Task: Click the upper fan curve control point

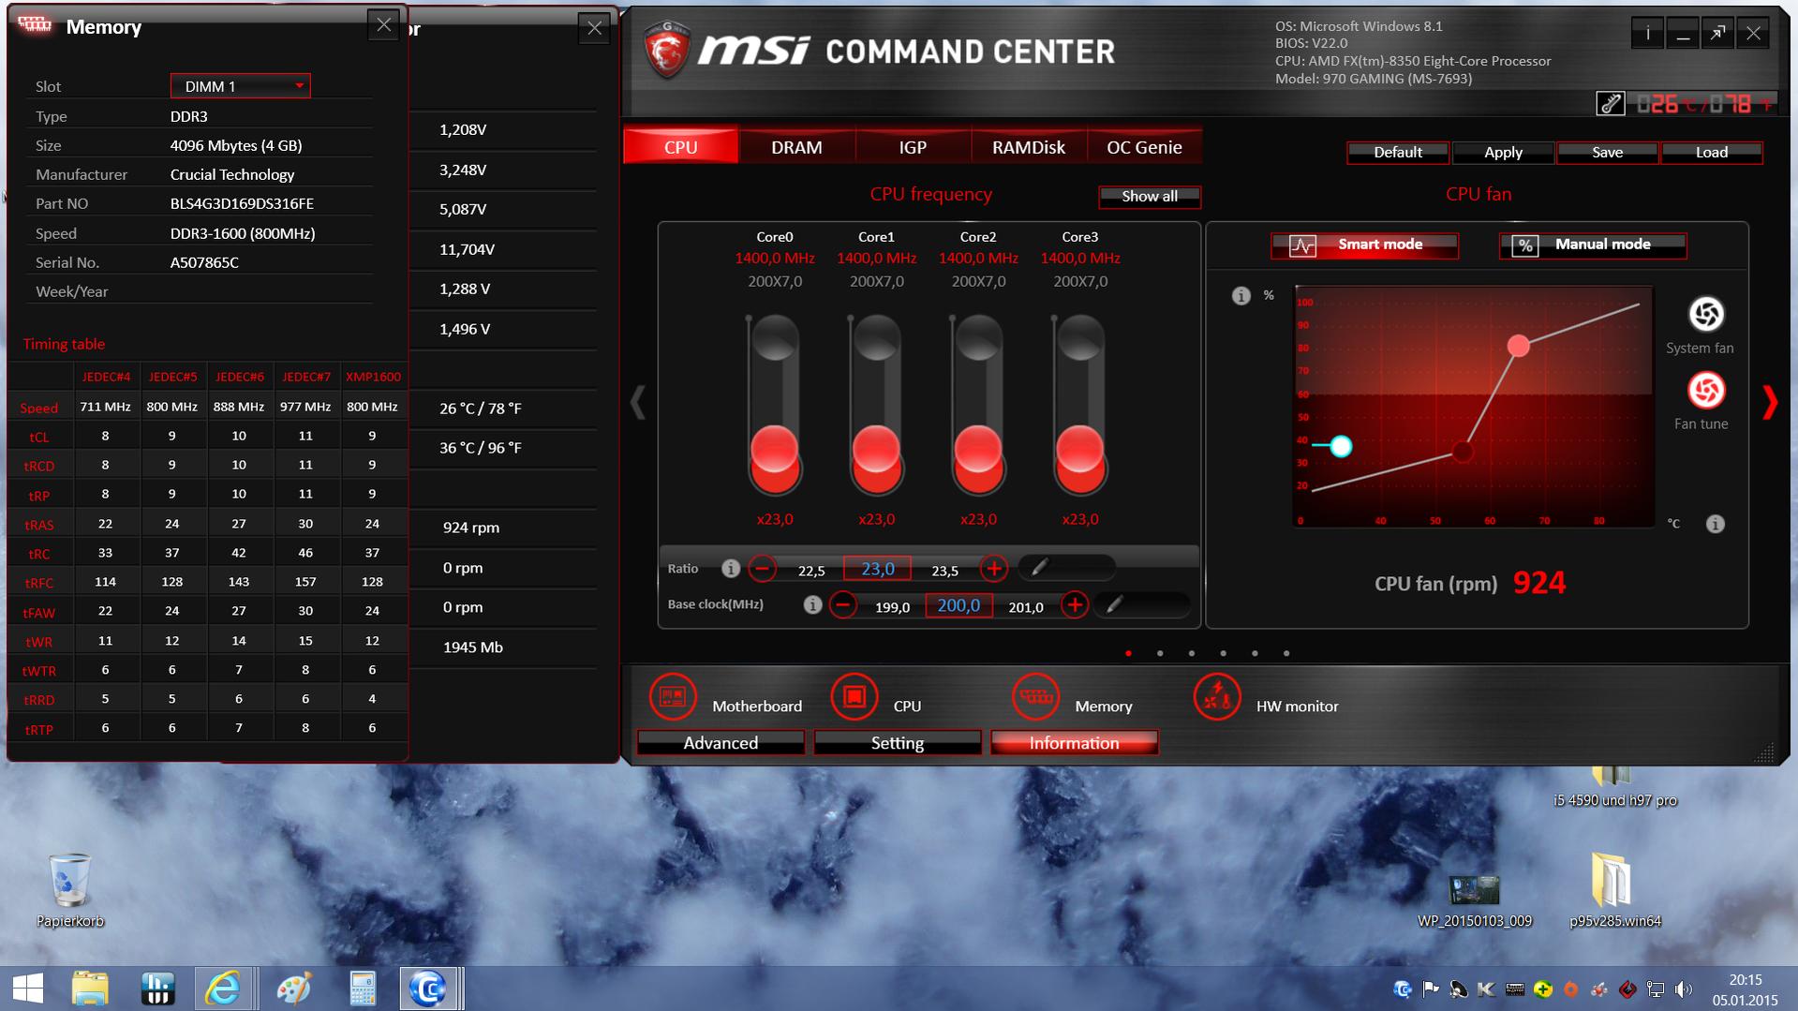Action: [1519, 347]
